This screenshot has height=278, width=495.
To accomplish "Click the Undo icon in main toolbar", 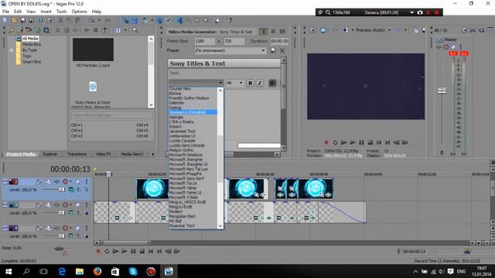I will (x=91, y=20).
